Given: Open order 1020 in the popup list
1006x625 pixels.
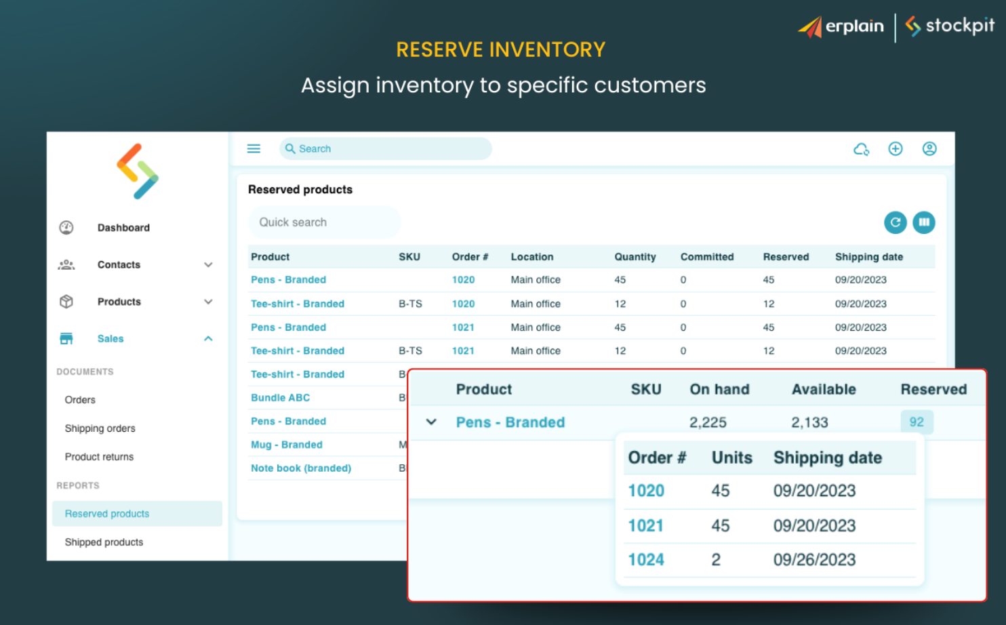Looking at the screenshot, I should [x=646, y=491].
